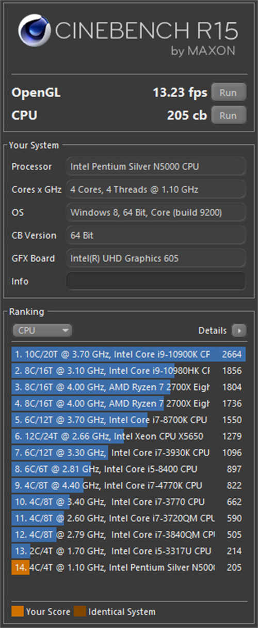This screenshot has width=258, height=628.
Task: Select ranking row 3 AMD Ryzen 7 2700X 1804
Action: (x=128, y=387)
